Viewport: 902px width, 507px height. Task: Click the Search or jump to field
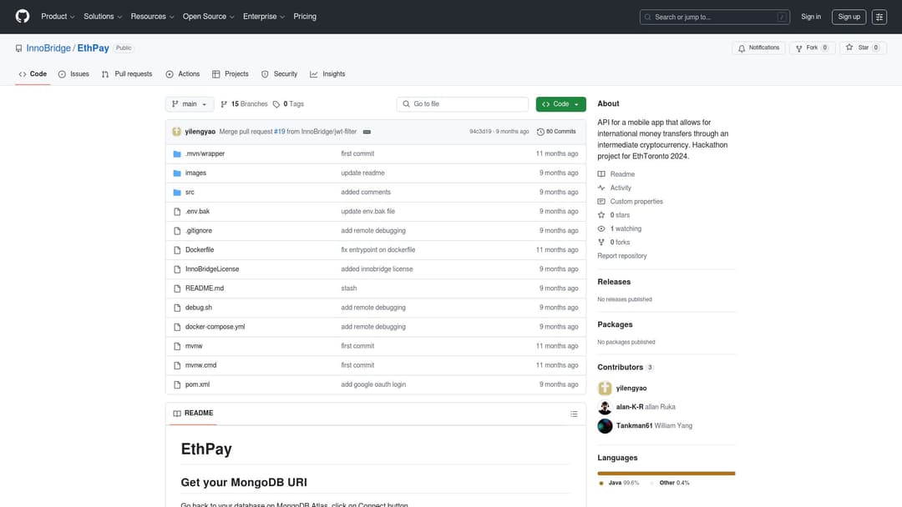[714, 18]
